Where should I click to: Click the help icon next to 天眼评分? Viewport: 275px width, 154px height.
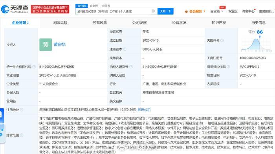tap(222, 40)
